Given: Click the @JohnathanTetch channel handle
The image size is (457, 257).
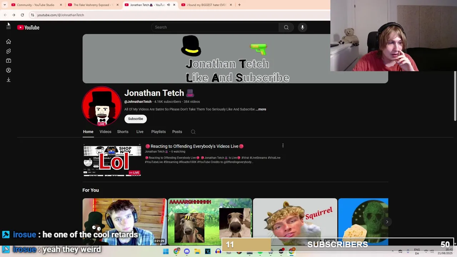Looking at the screenshot, I should tap(138, 102).
